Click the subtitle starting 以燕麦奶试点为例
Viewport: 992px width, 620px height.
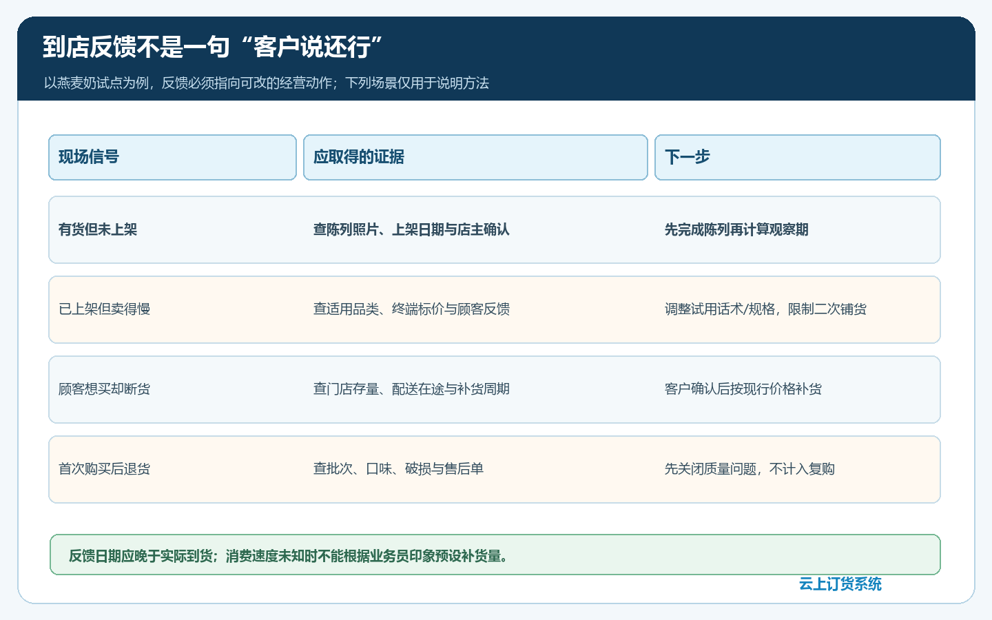[x=267, y=83]
